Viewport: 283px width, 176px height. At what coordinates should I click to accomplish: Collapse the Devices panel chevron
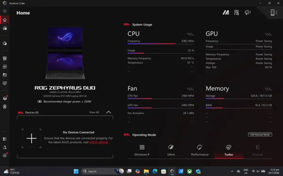(108, 112)
